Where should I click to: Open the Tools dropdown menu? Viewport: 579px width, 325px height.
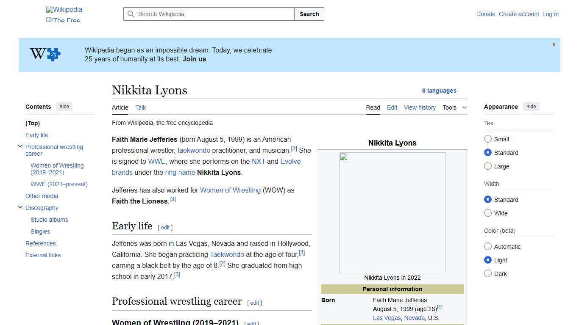pyautogui.click(x=454, y=107)
